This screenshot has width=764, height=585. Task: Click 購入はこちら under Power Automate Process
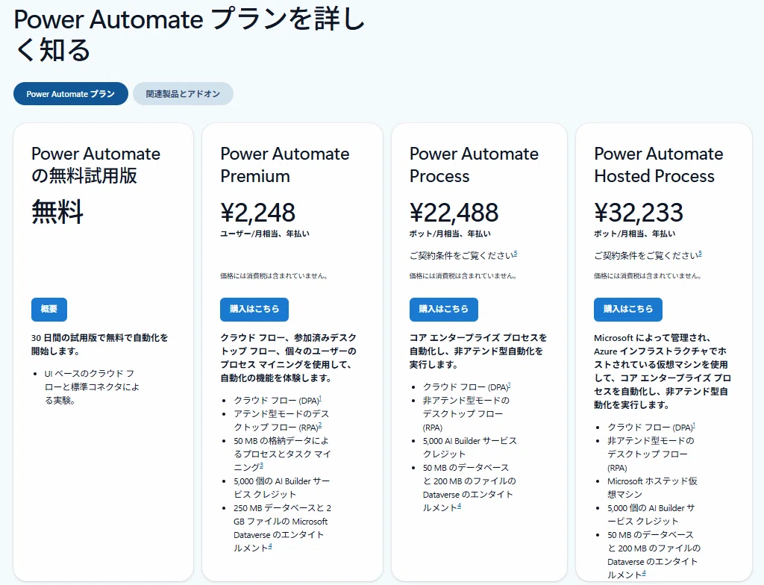443,309
